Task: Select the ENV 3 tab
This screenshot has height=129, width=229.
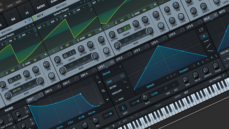Action: click(66, 83)
